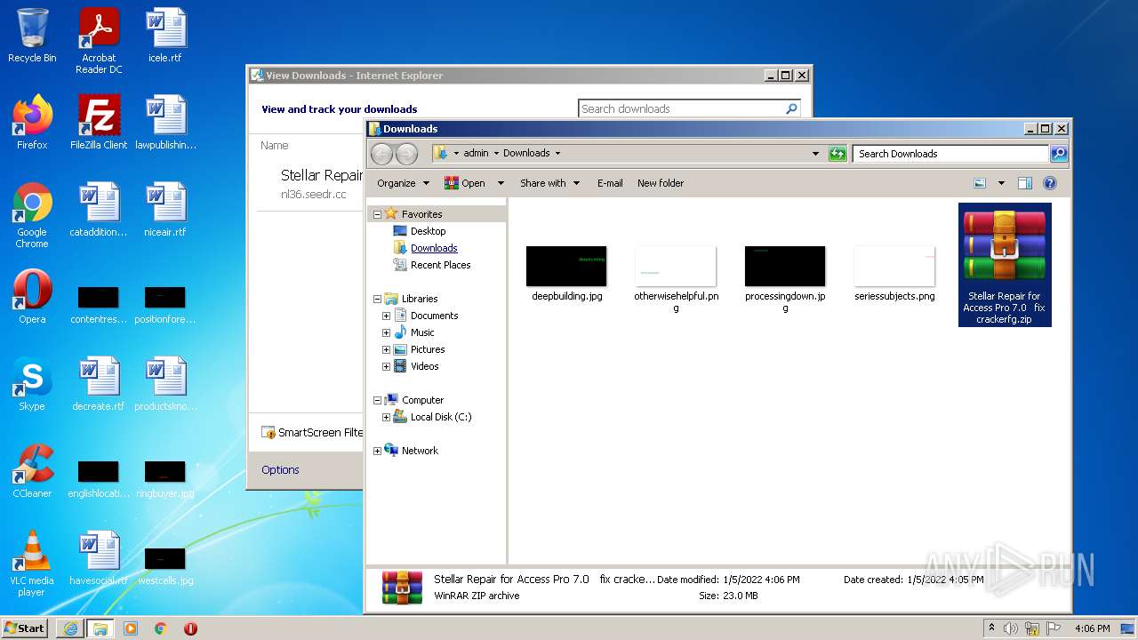Launch Firefox from the desktop
Viewport: 1138px width, 640px height.
pos(32,122)
